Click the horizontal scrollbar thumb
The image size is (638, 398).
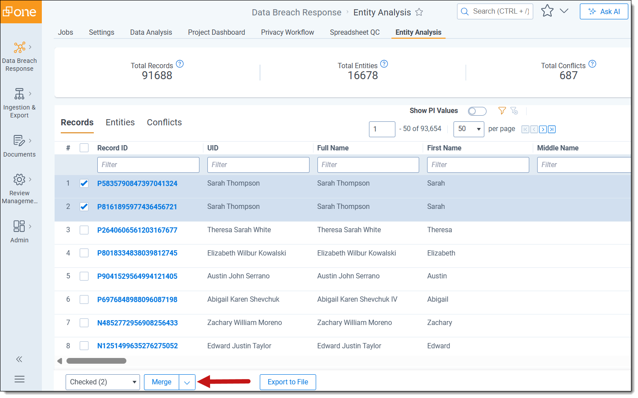(96, 361)
